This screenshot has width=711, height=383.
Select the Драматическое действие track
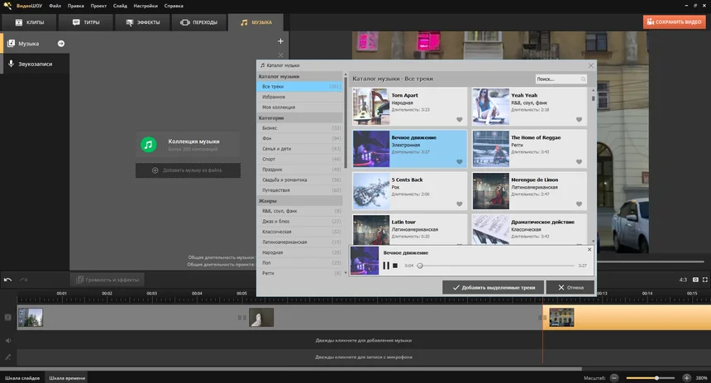coord(529,230)
